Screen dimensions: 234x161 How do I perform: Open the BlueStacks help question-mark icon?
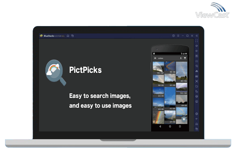click(173, 36)
